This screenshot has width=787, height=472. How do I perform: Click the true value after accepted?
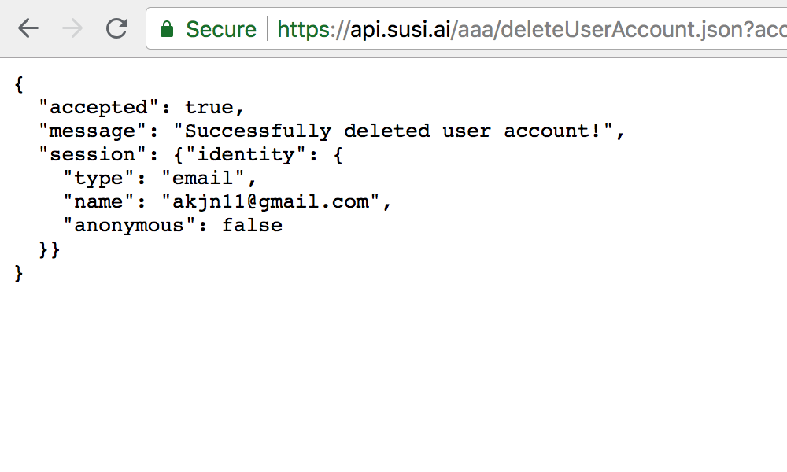(209, 107)
